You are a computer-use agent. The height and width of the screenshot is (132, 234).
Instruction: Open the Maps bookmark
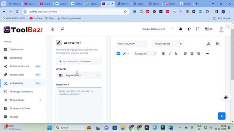click(50, 18)
